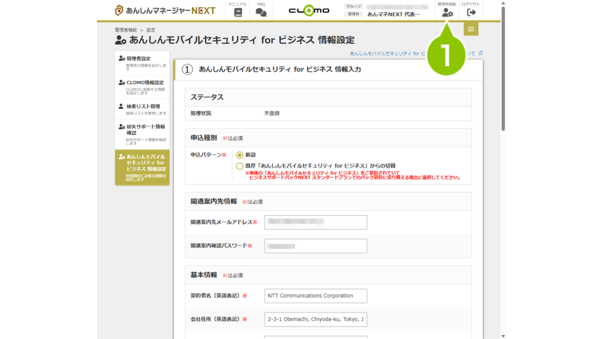Click the 処理状況 row label

(201, 114)
